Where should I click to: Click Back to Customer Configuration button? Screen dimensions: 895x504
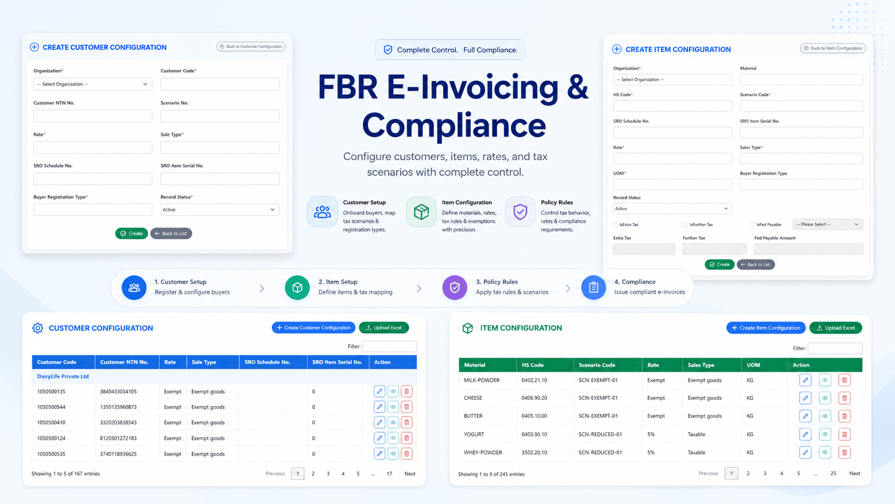point(251,47)
